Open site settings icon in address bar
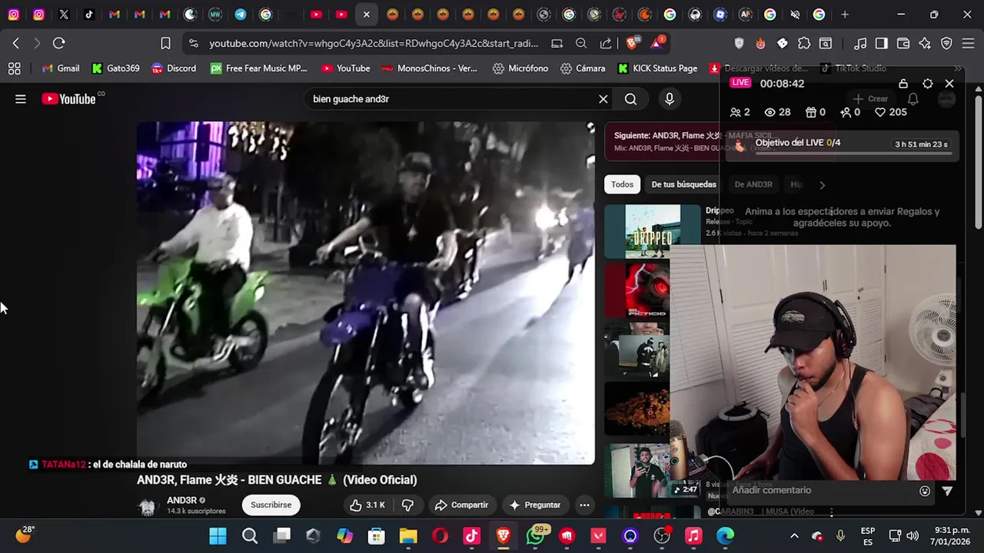The width and height of the screenshot is (984, 553). [193, 43]
